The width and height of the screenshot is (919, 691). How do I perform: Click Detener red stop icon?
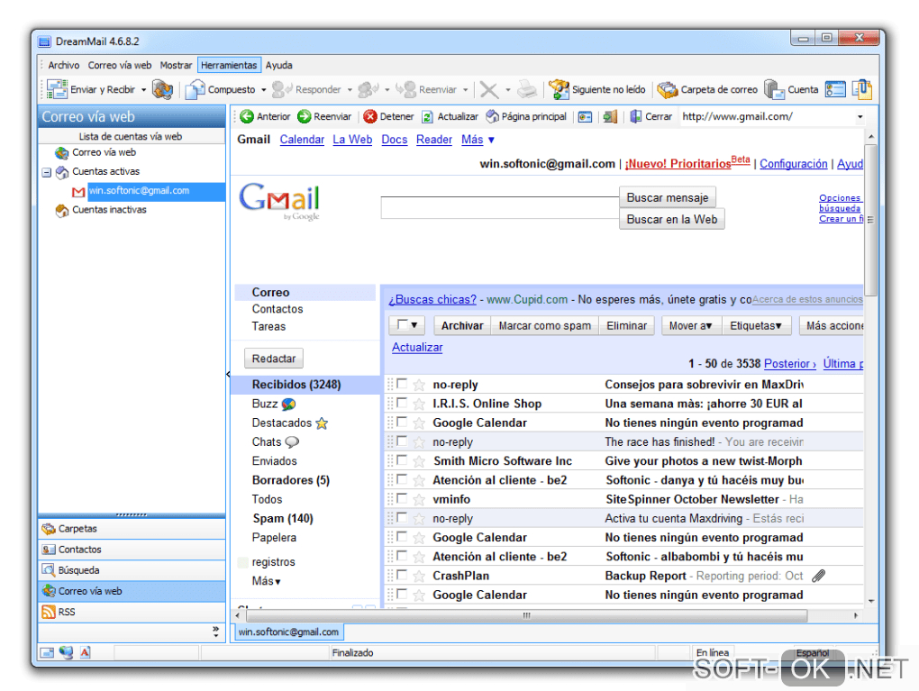[x=369, y=116]
